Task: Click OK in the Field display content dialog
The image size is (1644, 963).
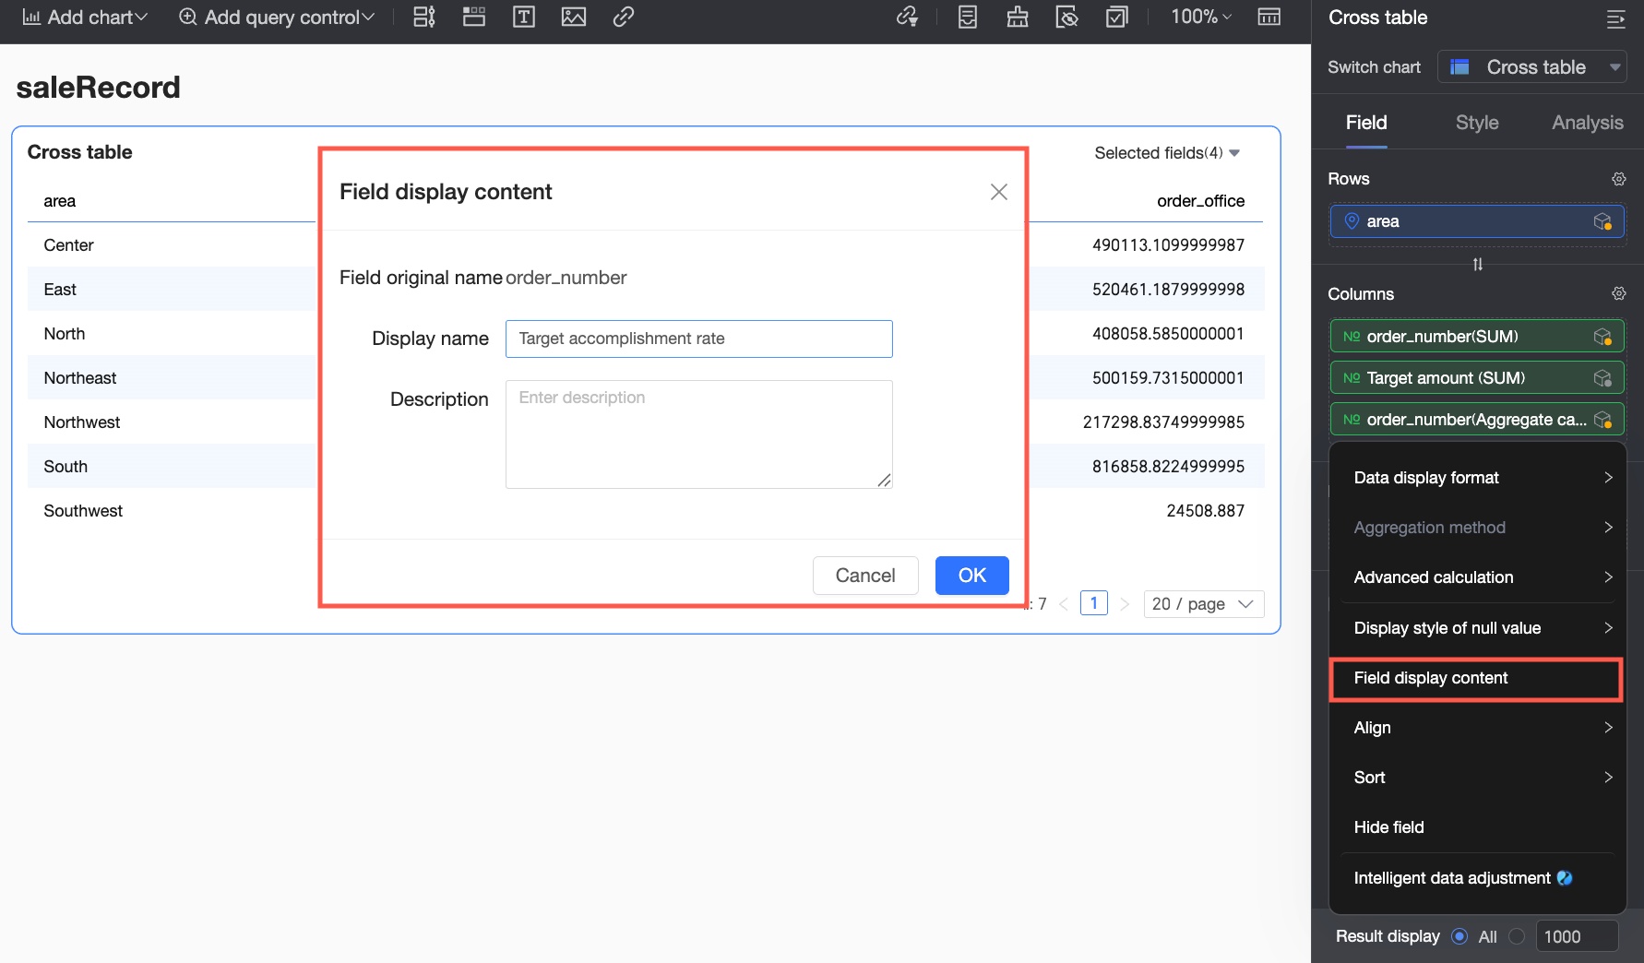Action: pos(972,576)
